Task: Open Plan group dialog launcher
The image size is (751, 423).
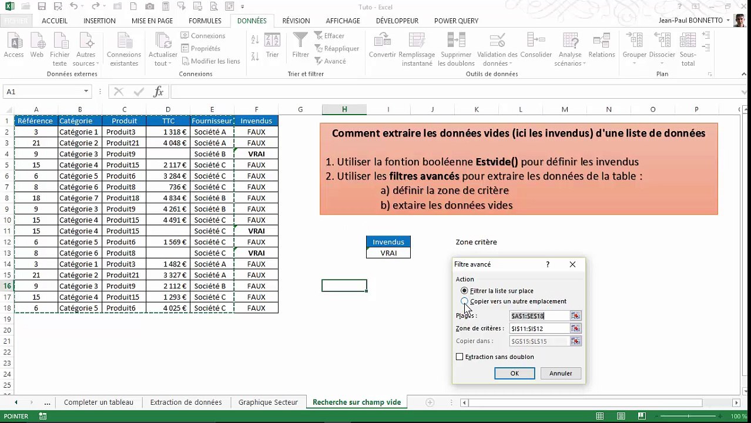Action: 710,75
